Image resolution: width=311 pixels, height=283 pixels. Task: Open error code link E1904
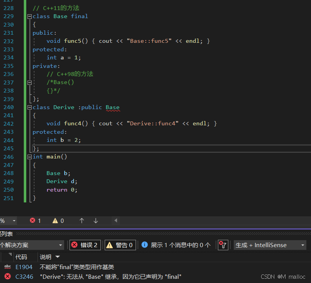click(24, 267)
